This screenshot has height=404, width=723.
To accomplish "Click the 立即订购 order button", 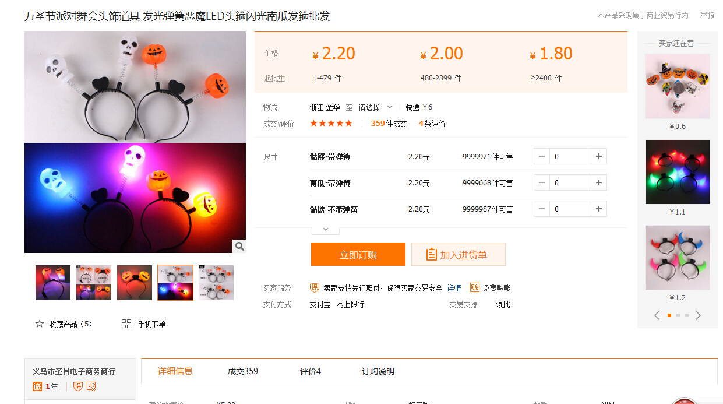I will click(358, 255).
